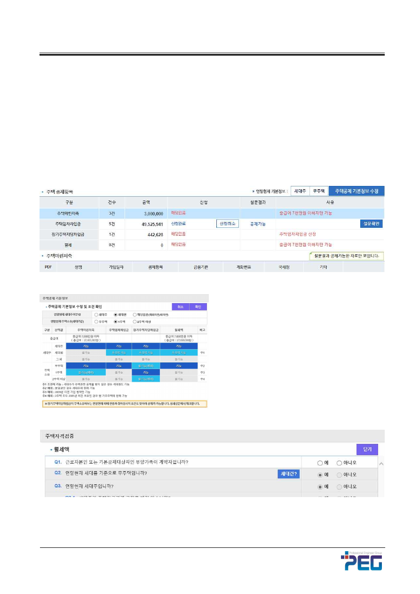The width and height of the screenshot is (420, 594).
Task: Answer 예 for question Q1
Action: [x=320, y=463]
